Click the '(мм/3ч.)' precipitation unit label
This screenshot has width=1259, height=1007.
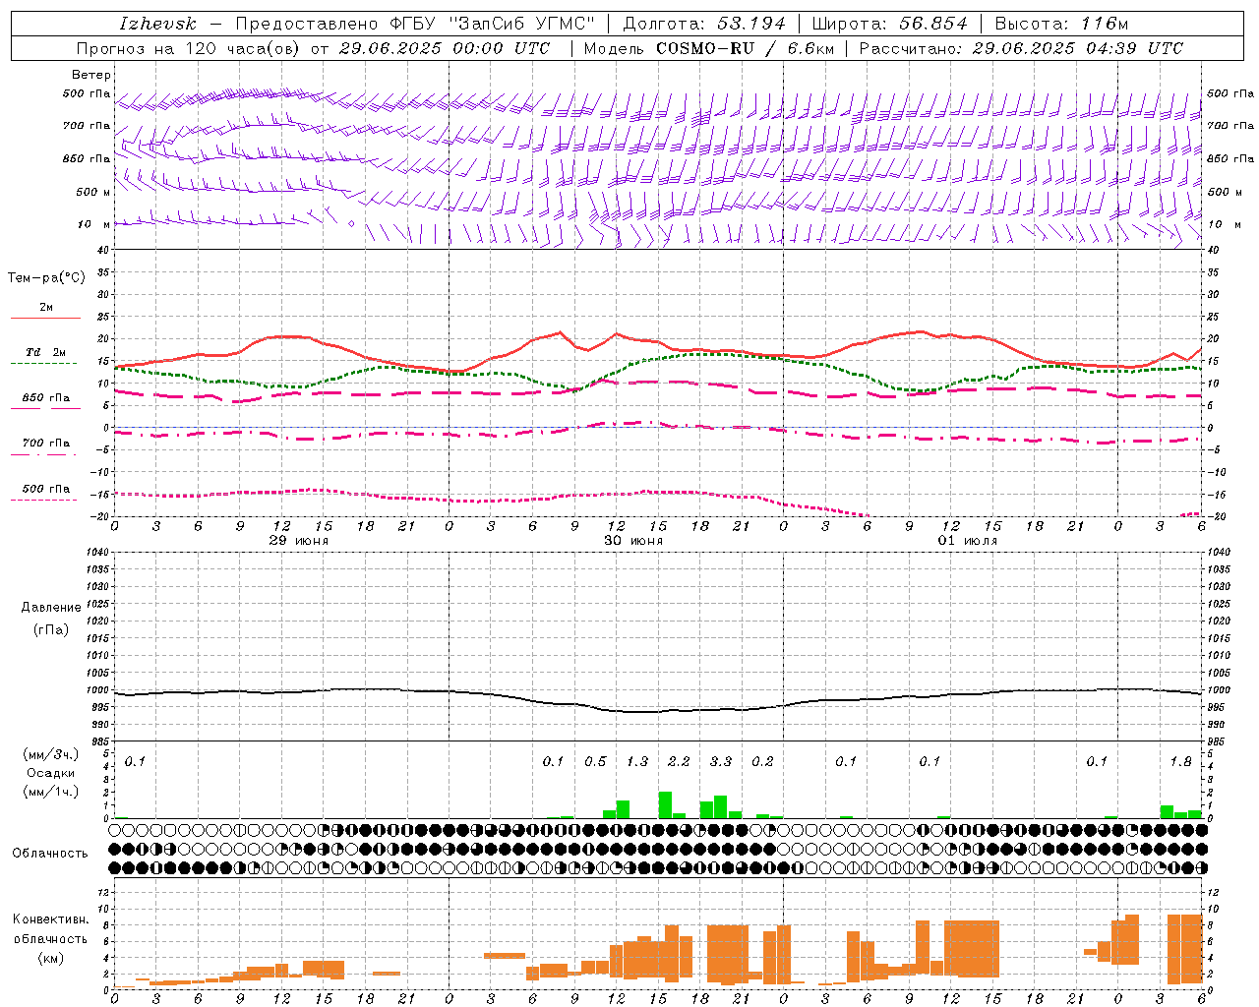[x=50, y=755]
